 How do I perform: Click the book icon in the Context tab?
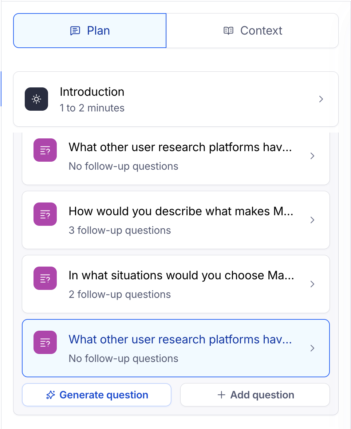pos(228,31)
